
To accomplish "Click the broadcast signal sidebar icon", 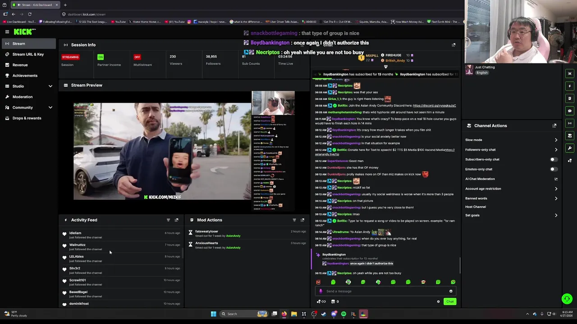I will [x=570, y=123].
